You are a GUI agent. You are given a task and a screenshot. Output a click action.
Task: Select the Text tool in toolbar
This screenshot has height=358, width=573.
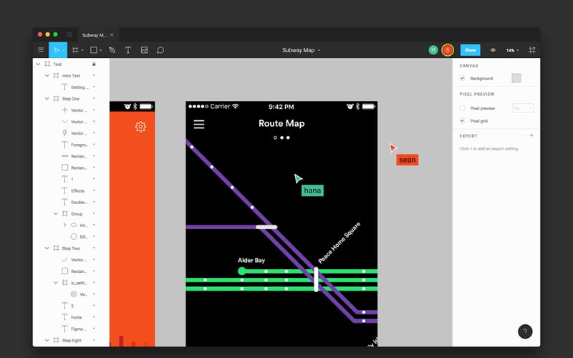click(128, 50)
